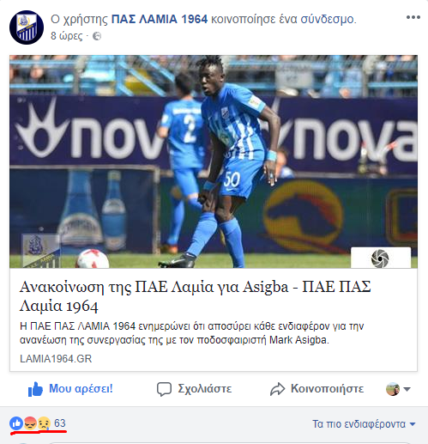Open post options three-dots menu
Viewport: 428px width, 444px height.
pyautogui.click(x=413, y=17)
